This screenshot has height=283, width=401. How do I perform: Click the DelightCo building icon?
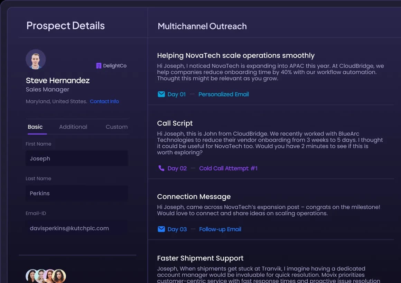99,66
